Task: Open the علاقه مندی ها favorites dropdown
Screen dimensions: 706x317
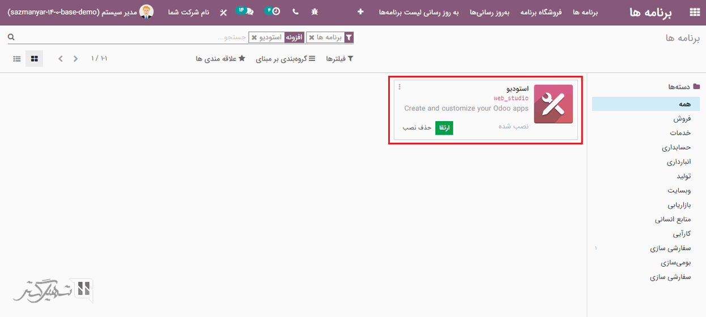Action: (220, 59)
